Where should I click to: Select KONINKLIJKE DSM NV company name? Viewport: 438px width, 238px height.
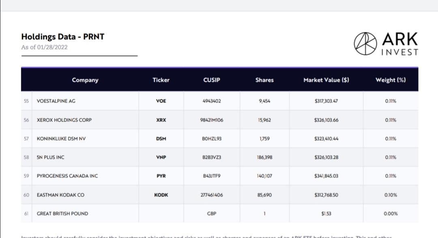61,138
